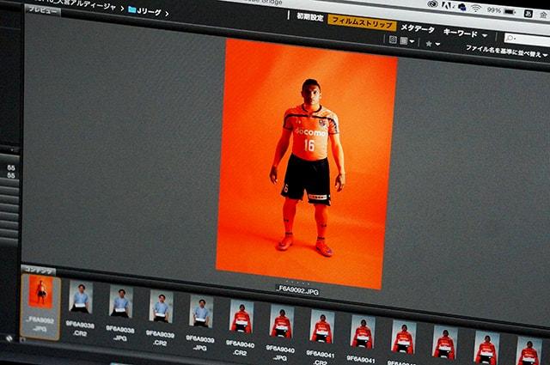Image resolution: width=550 pixels, height=365 pixels.
Task: Switch to the メタデータ workspace
Action: (418, 28)
